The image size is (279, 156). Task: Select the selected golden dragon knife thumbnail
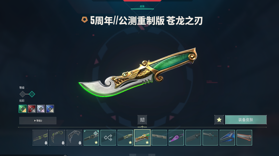[x=142, y=138]
